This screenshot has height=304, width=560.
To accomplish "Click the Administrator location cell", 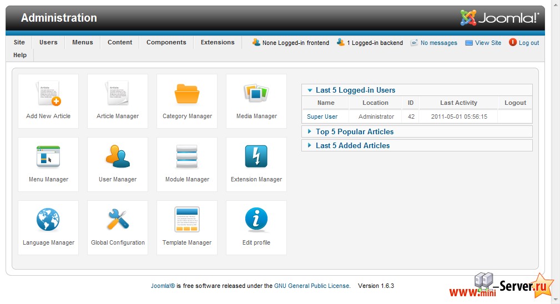I will pyautogui.click(x=376, y=116).
